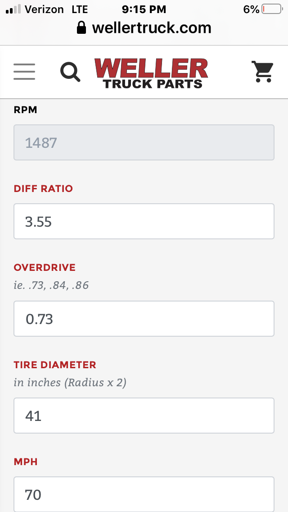The image size is (288, 512).
Task: Focus the MPH field showing 70
Action: (x=144, y=494)
